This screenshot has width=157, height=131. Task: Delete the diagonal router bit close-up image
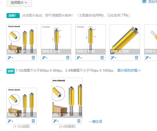point(136,58)
